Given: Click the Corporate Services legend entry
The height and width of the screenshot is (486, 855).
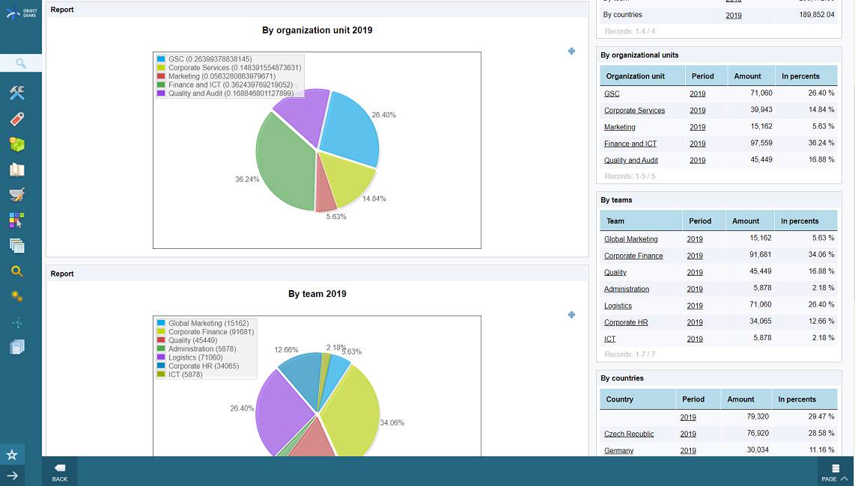Looking at the screenshot, I should pos(234,67).
